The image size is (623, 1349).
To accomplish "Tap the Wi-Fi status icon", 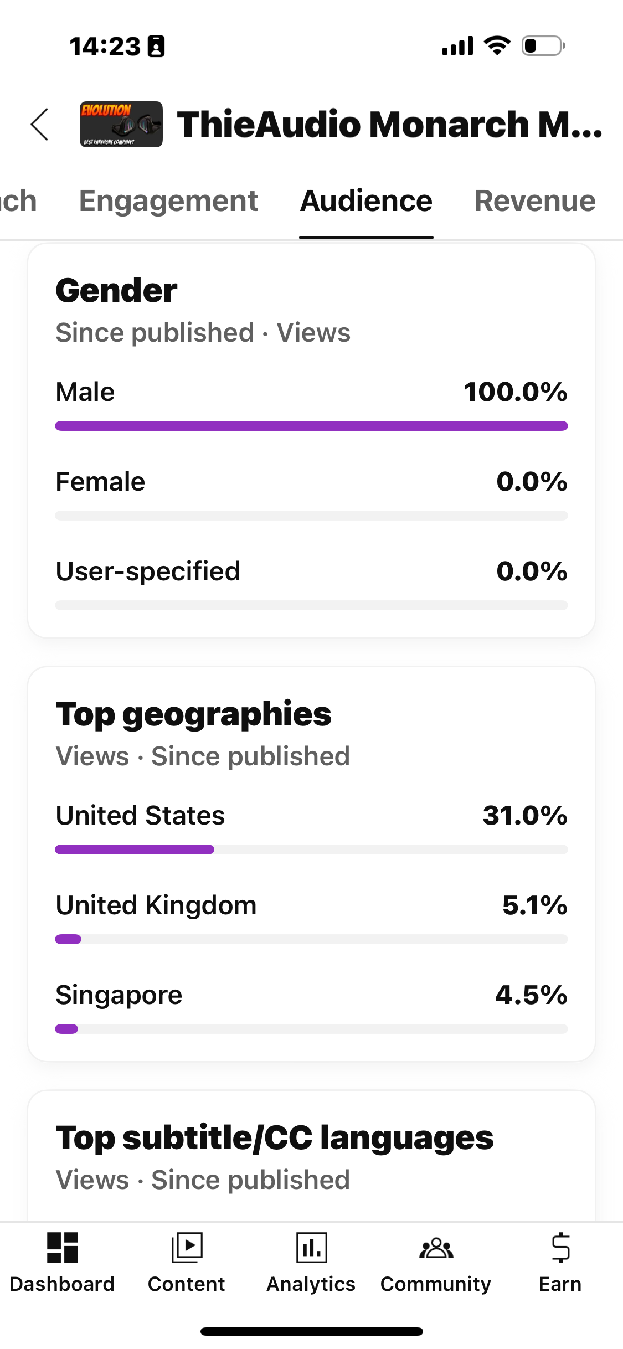I will tap(497, 45).
